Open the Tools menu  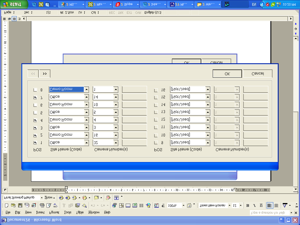(x=68, y=212)
